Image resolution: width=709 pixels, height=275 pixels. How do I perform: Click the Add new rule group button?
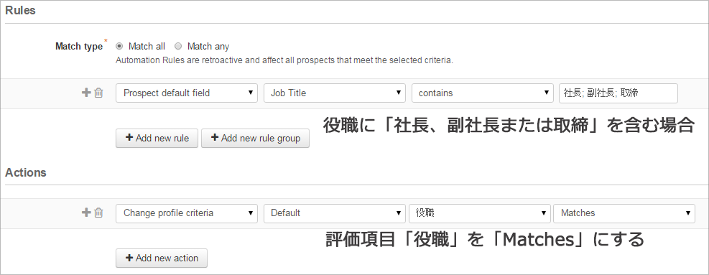tap(256, 138)
